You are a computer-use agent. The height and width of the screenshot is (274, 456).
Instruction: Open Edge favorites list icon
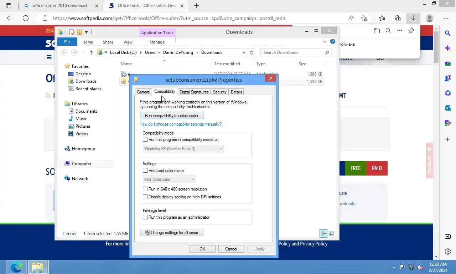(x=382, y=18)
